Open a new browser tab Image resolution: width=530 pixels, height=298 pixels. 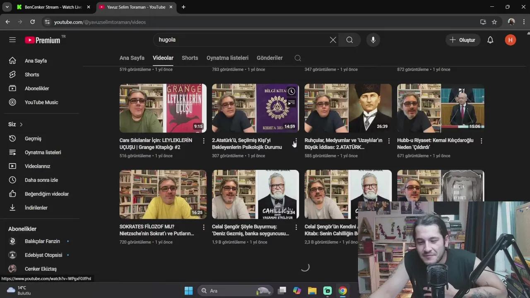tap(183, 7)
